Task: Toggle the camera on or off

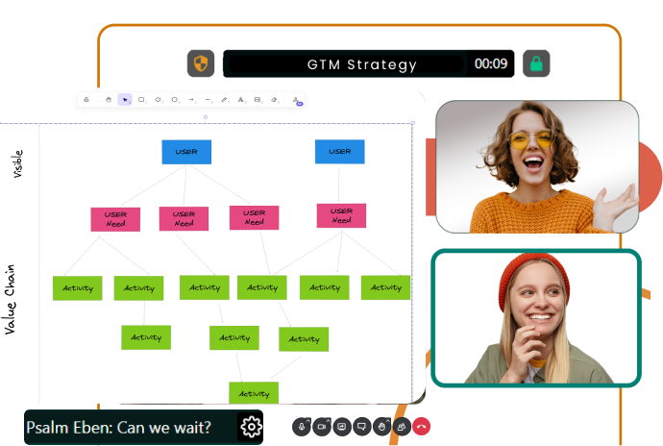Action: pos(321,427)
